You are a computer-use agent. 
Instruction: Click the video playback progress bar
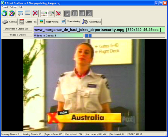click(125, 35)
